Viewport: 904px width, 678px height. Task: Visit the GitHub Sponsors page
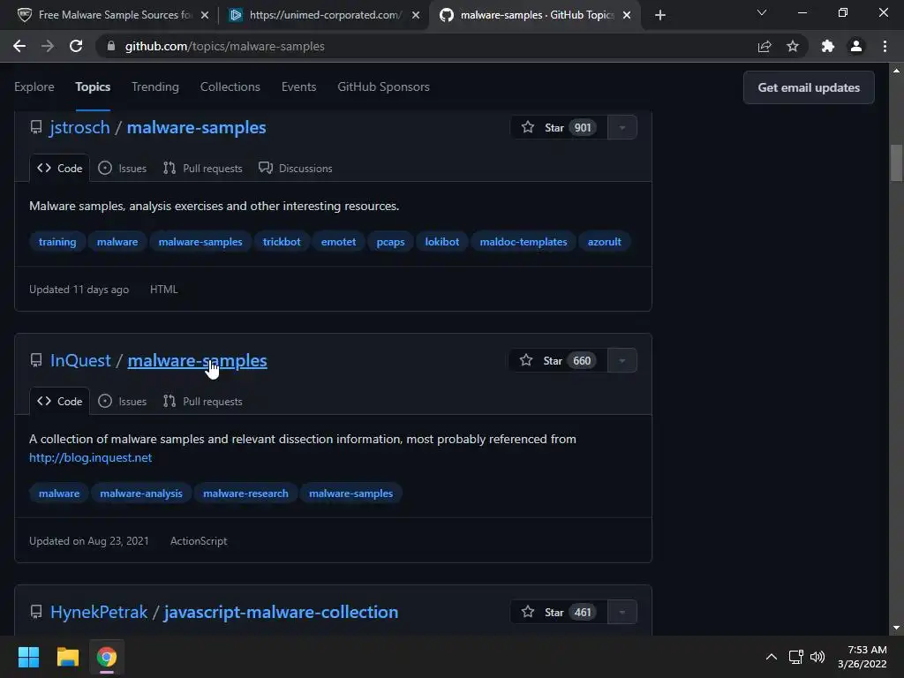pos(383,87)
